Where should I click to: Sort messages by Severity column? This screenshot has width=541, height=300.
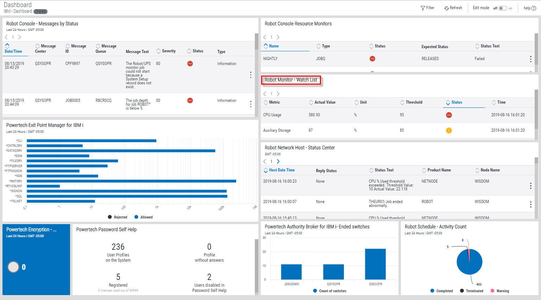click(166, 51)
